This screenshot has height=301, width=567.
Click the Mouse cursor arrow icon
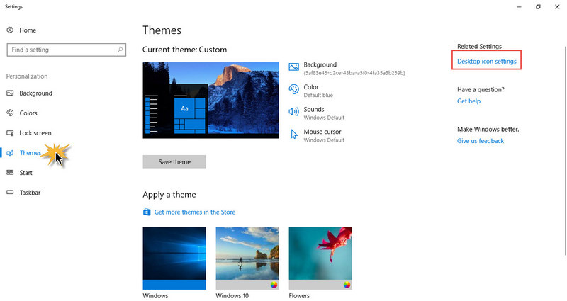pyautogui.click(x=294, y=134)
